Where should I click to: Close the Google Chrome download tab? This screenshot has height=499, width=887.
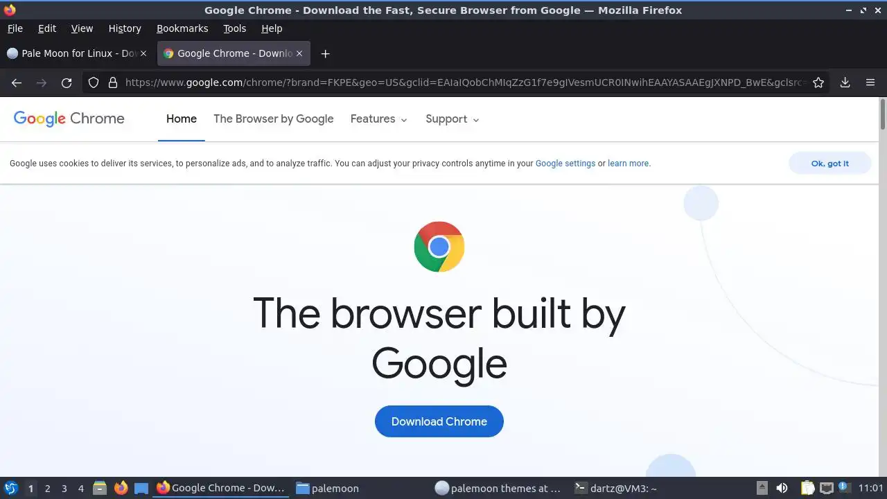(299, 53)
